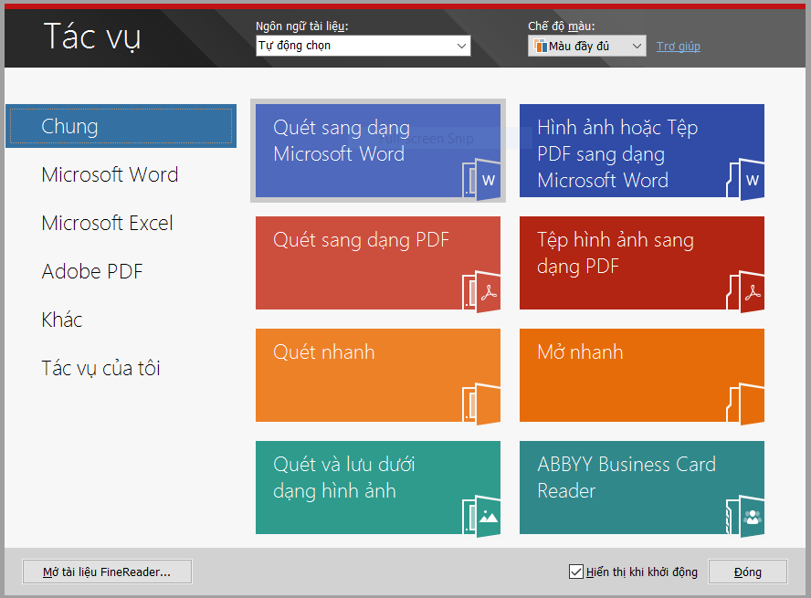Click the Đóng button

tap(748, 572)
